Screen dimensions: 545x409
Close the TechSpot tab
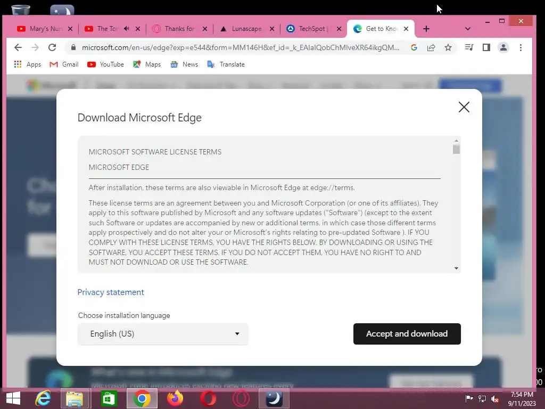tap(339, 29)
